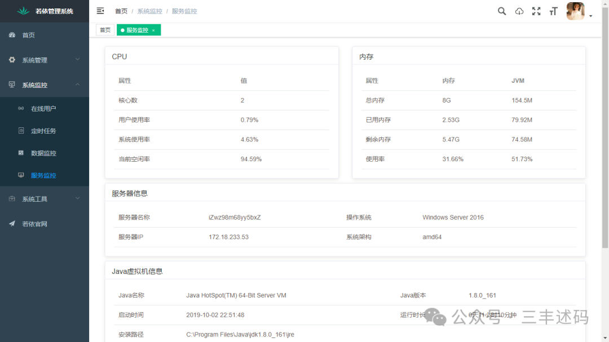Click the 数据监控 icon
Screen dimensions: 609x342
point(21,153)
